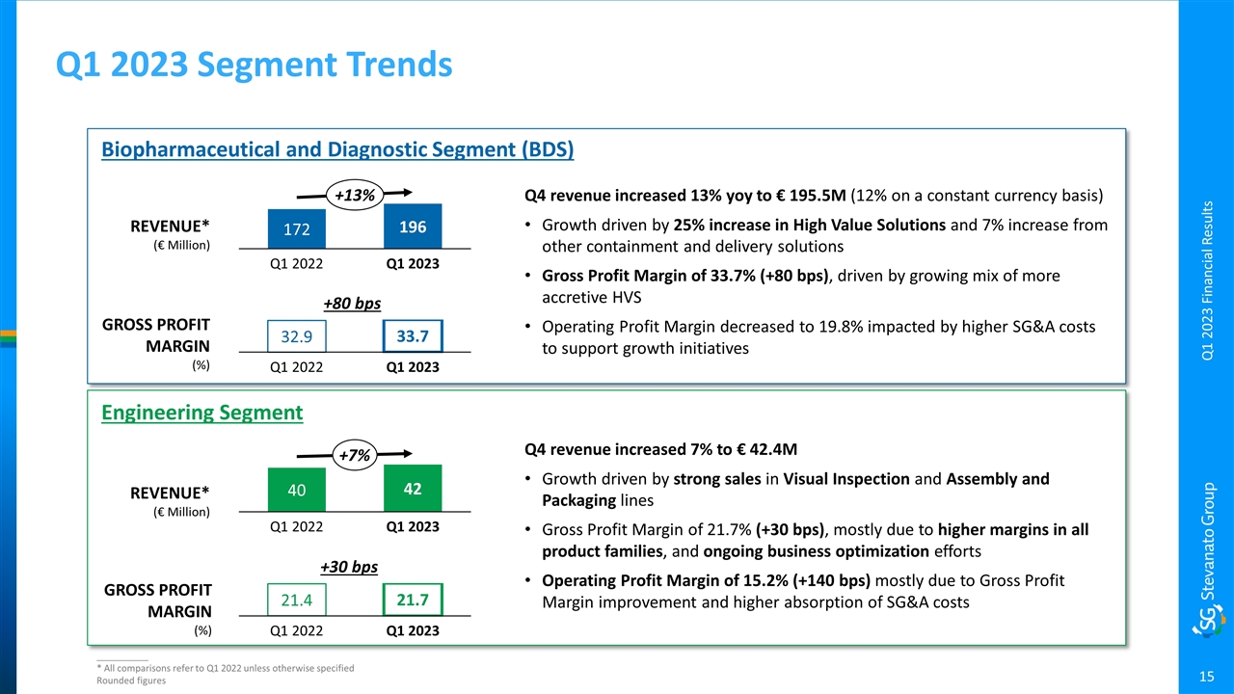This screenshot has width=1234, height=694.
Task: Select the green 42 revenue bar
Action: [413, 488]
